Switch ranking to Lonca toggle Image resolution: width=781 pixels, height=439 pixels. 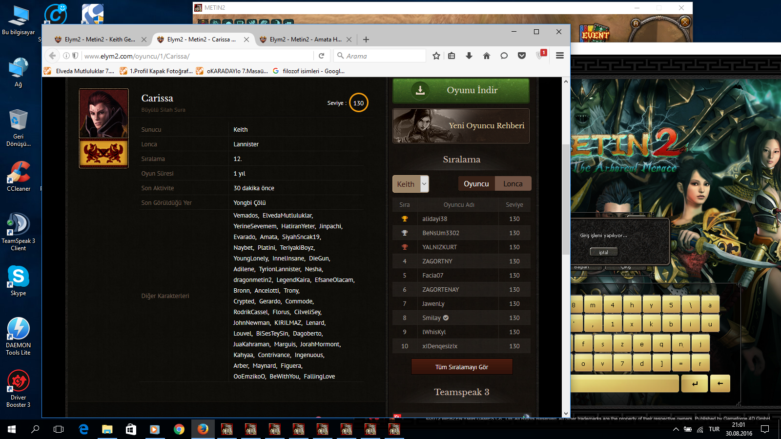pos(513,184)
